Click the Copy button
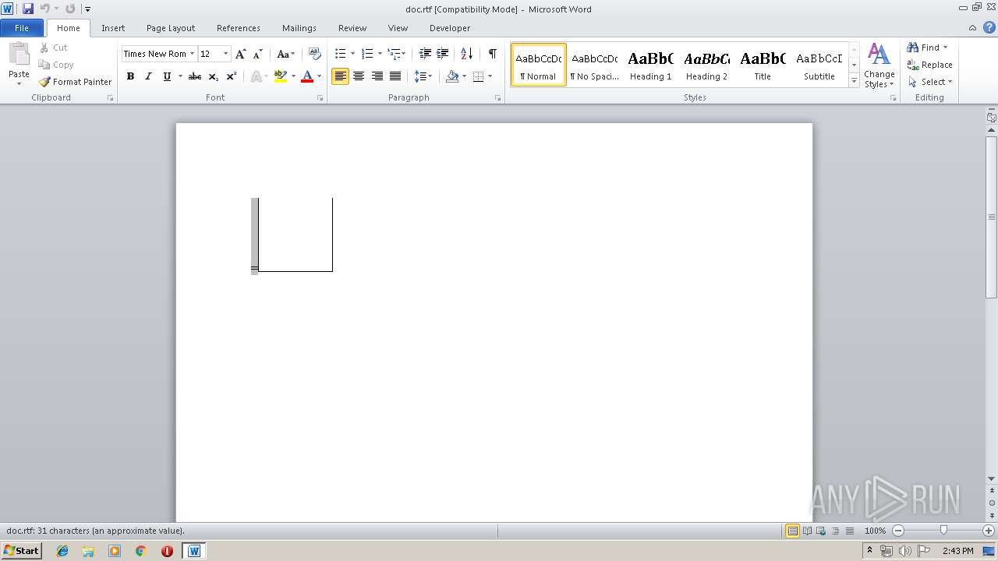The height and width of the screenshot is (561, 998). coord(56,65)
